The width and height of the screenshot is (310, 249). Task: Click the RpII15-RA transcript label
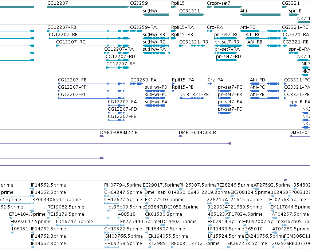coord(183,27)
